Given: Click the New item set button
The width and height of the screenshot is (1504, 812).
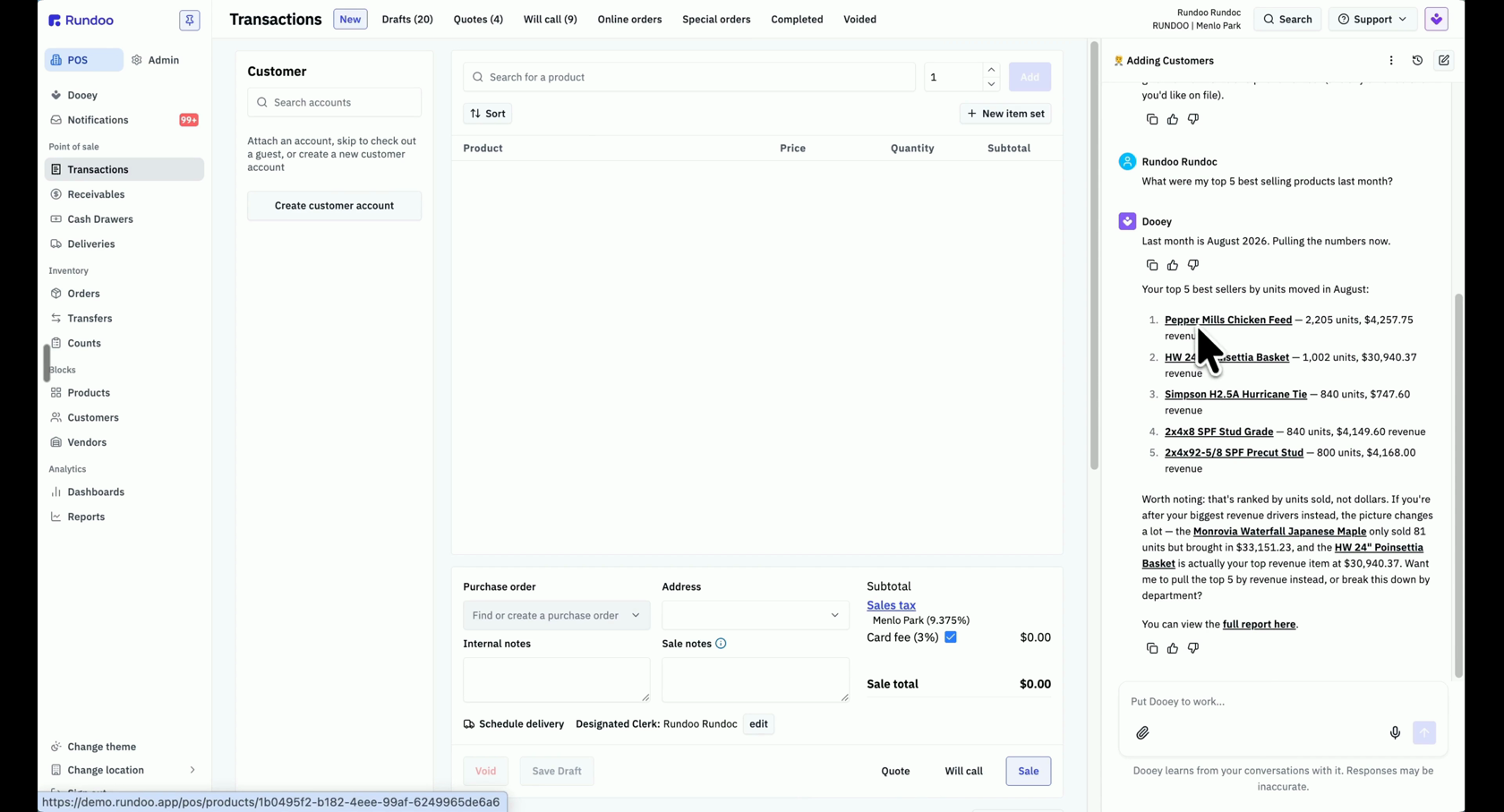Looking at the screenshot, I should [1005, 114].
